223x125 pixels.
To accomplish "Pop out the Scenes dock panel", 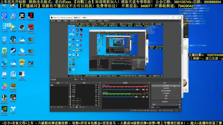I will (x=67, y=83).
